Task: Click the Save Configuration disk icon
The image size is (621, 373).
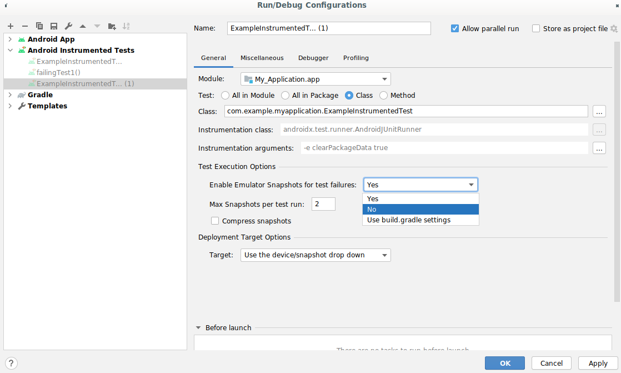Action: click(x=54, y=26)
